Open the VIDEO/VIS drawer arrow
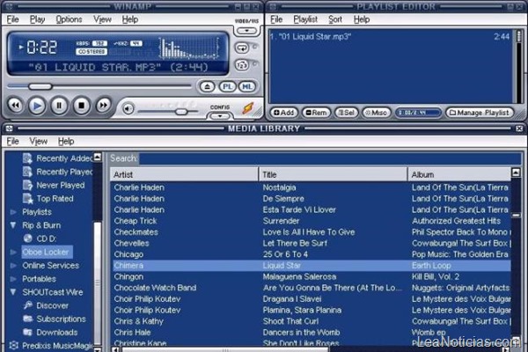Image resolution: width=528 pixels, height=352 pixels. coord(246,31)
